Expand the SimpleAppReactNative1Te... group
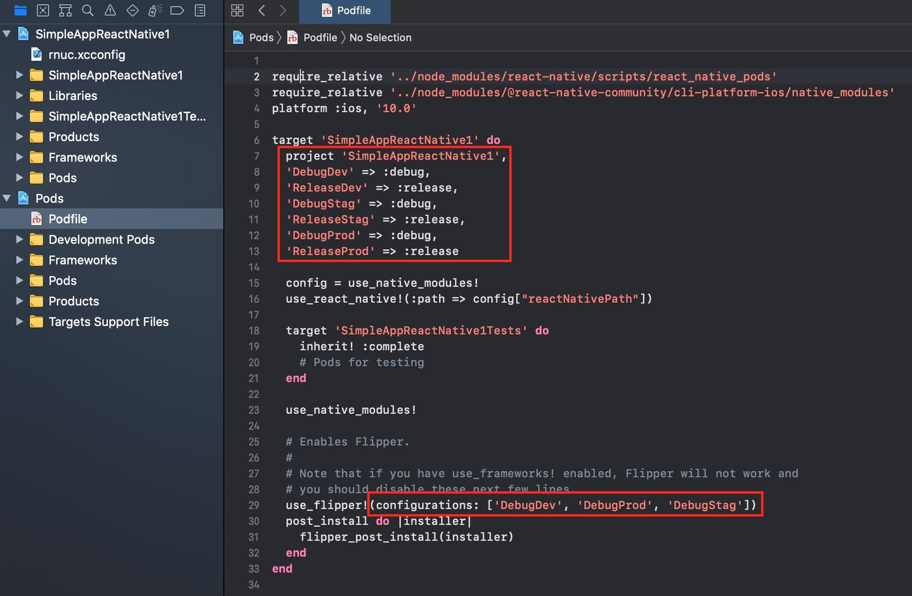 [x=19, y=116]
